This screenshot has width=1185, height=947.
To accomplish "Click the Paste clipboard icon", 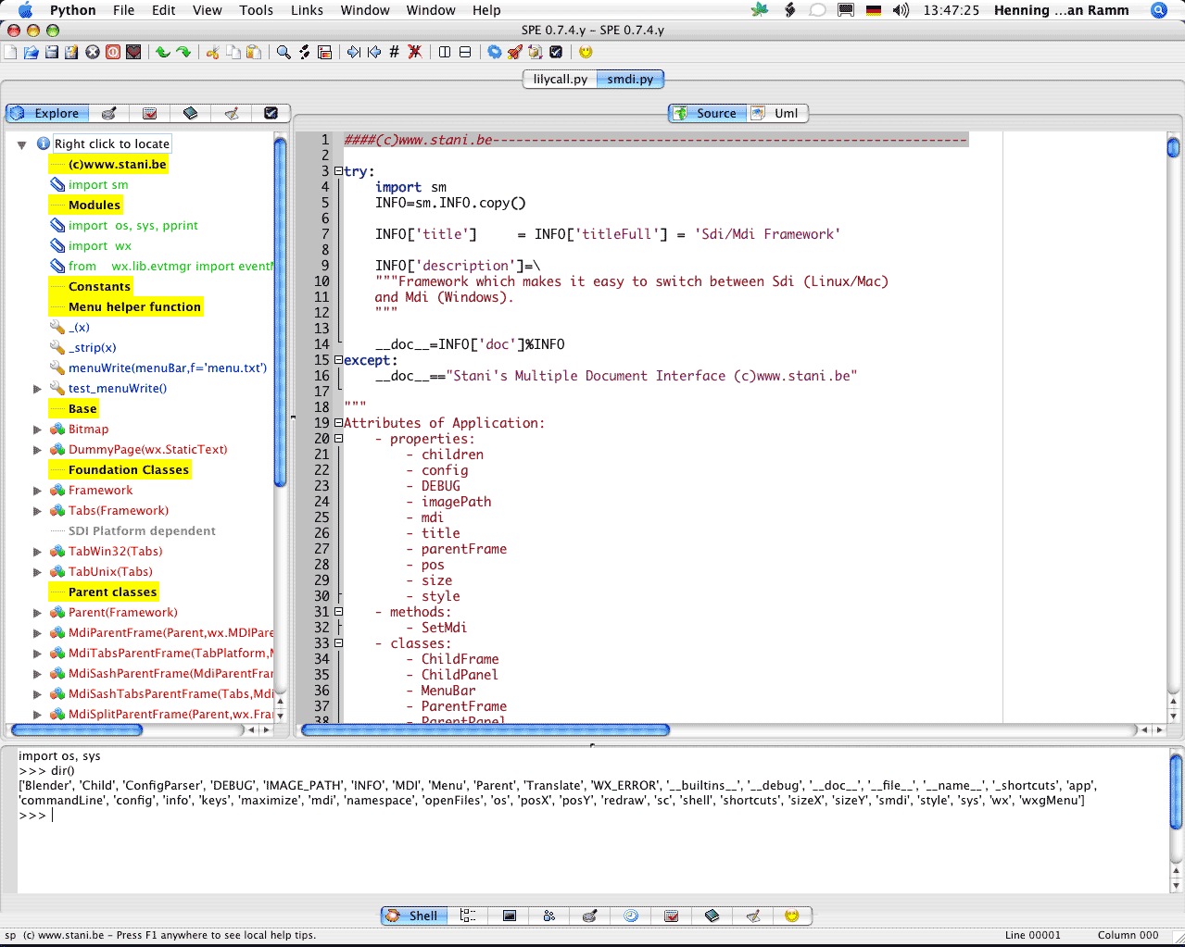I will pos(254,52).
